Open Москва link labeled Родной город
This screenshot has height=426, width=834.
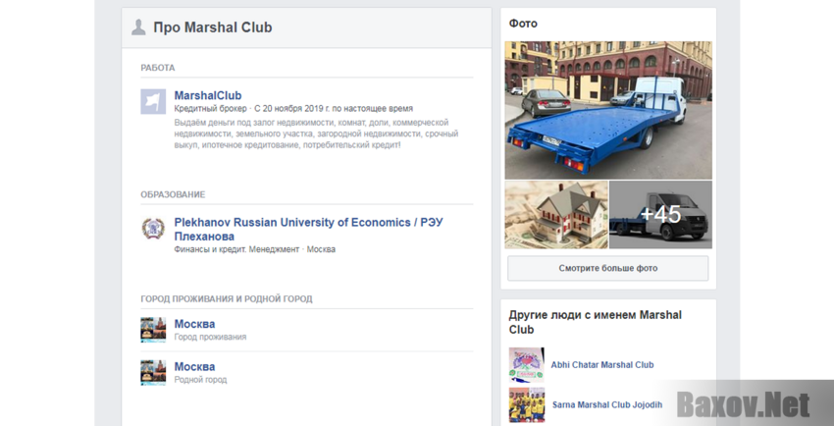coord(194,366)
